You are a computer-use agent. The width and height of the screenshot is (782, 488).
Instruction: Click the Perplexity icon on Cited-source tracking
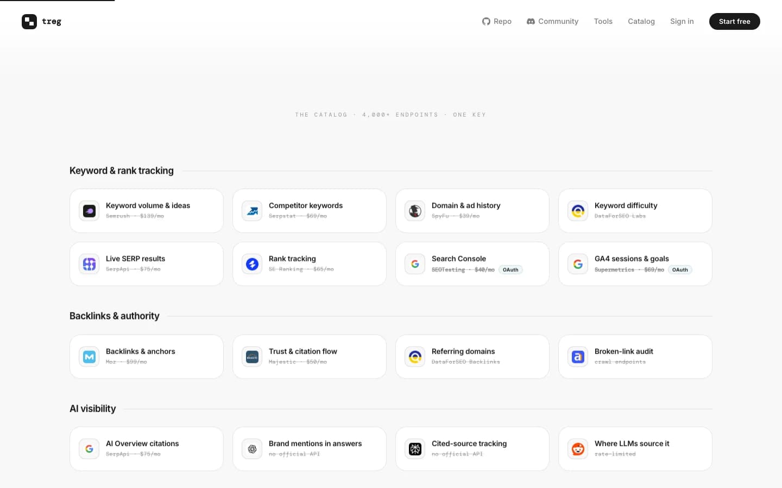click(415, 449)
